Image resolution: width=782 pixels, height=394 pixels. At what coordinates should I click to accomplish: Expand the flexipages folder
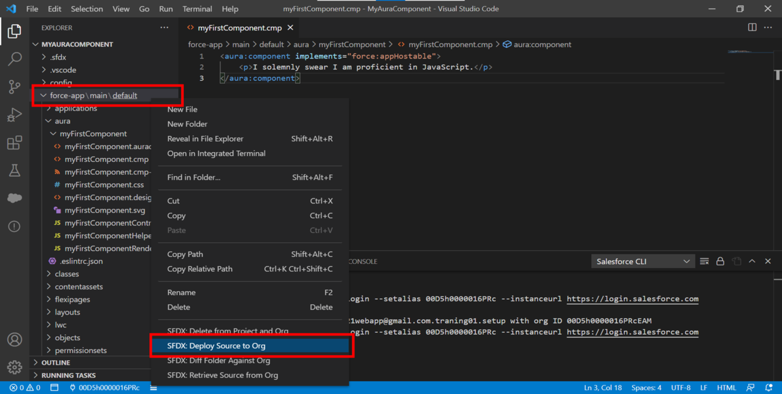(x=72, y=300)
